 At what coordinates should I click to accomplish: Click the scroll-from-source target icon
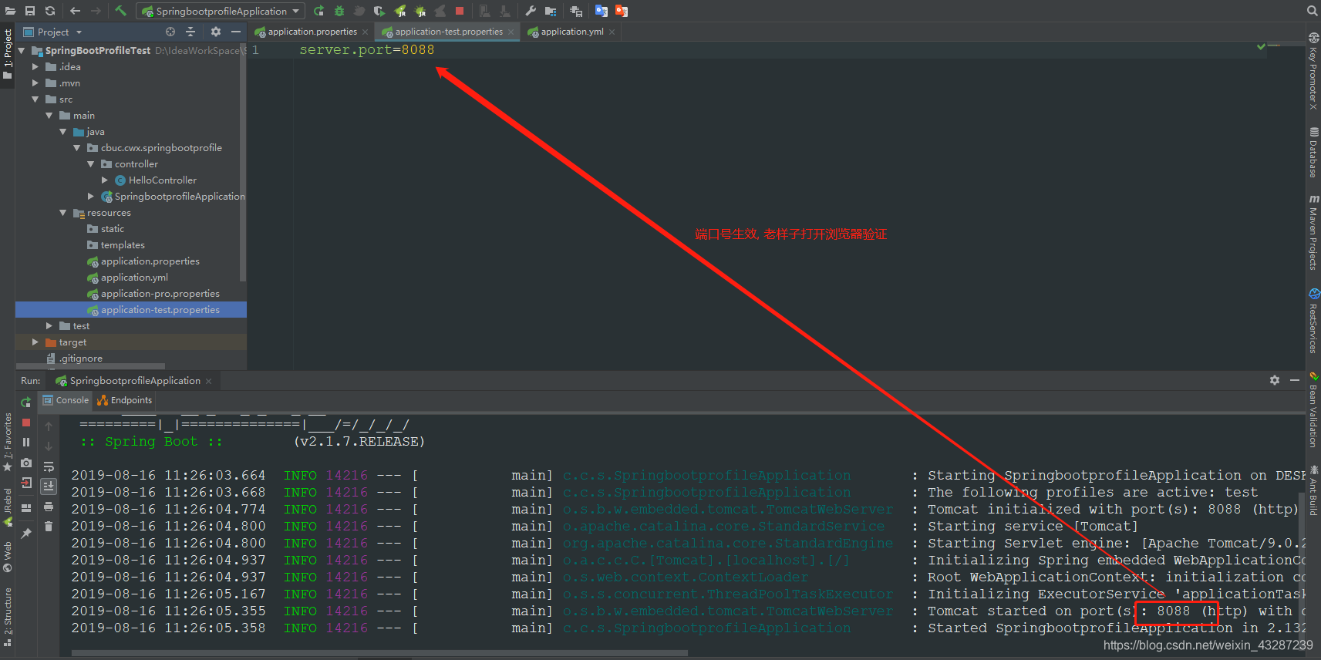[x=170, y=32]
